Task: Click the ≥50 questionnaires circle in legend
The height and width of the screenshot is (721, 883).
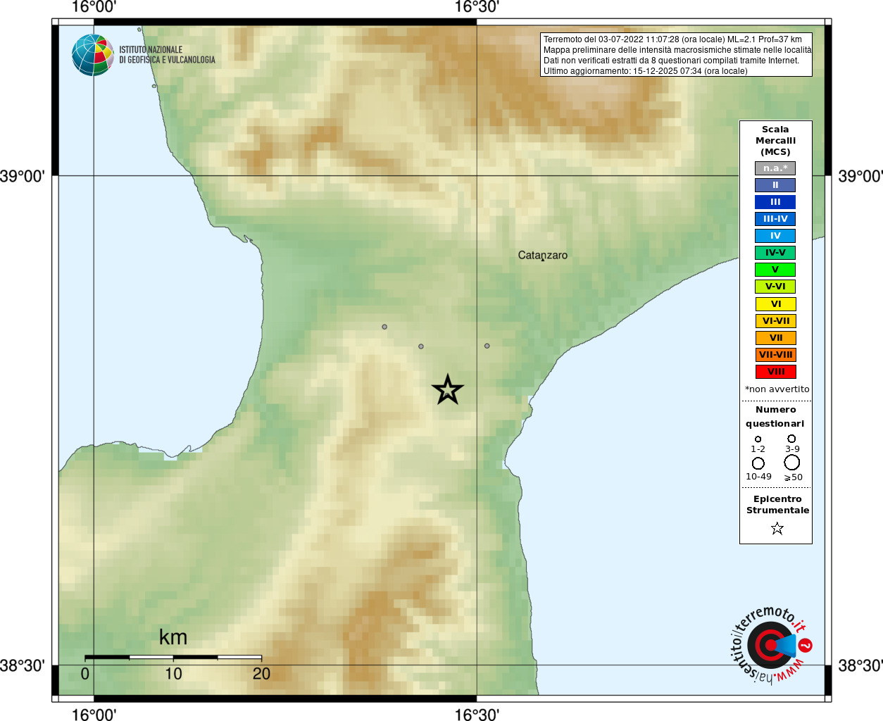Action: (792, 463)
